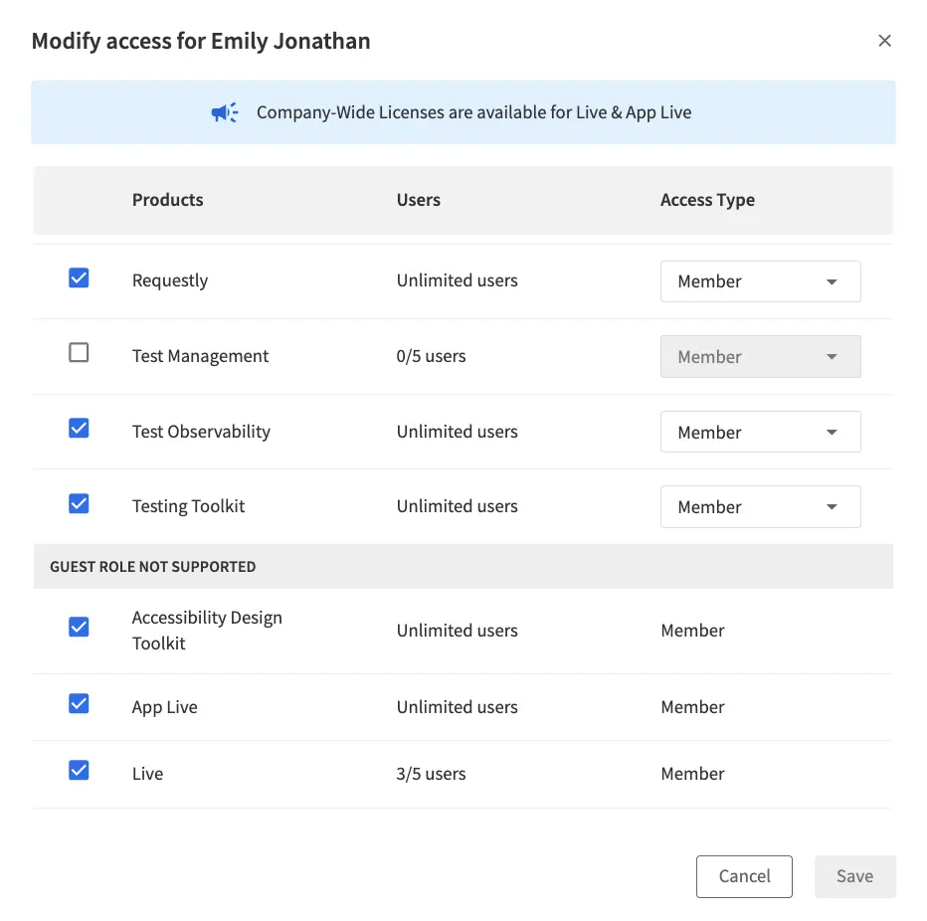Disable the Test Observability checkbox
Screen dimensions: 927x921
pos(79,430)
